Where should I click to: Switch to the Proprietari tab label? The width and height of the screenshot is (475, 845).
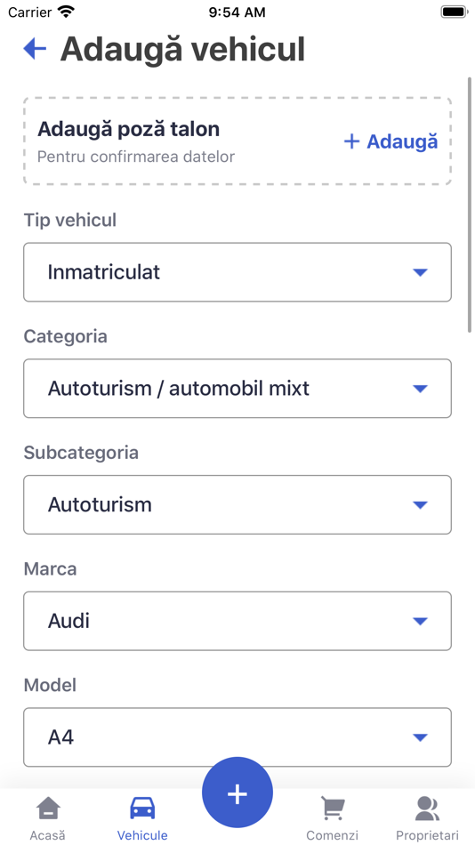(x=427, y=835)
